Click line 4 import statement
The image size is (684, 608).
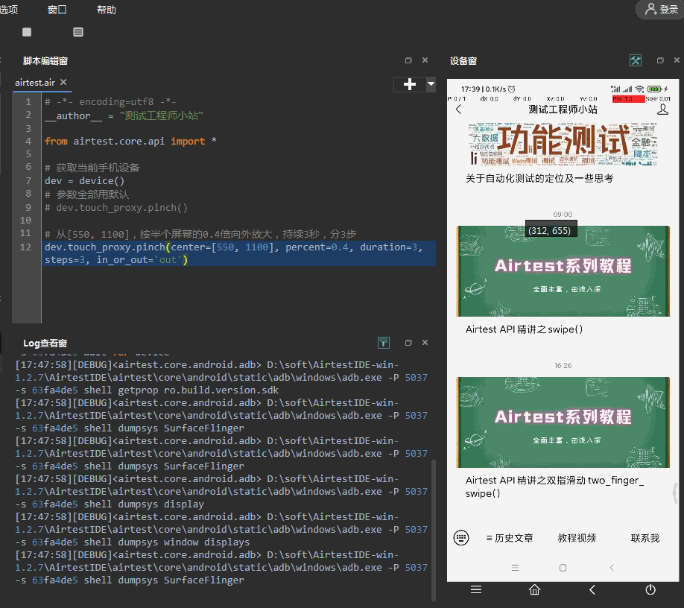pyautogui.click(x=130, y=142)
